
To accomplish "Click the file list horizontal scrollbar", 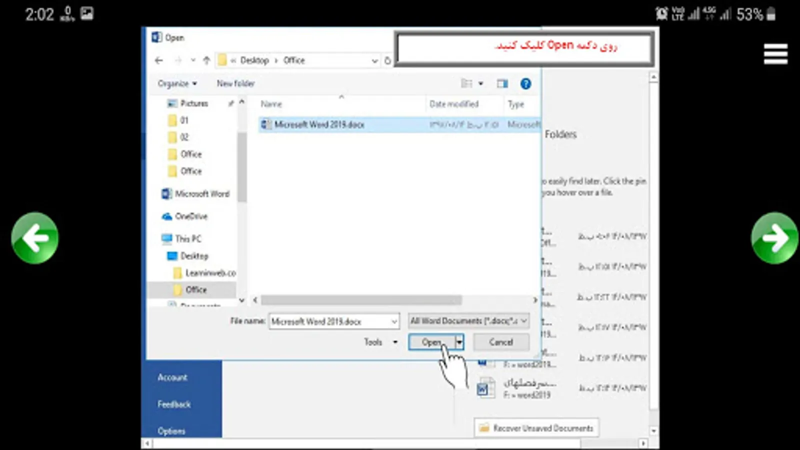I will click(361, 300).
